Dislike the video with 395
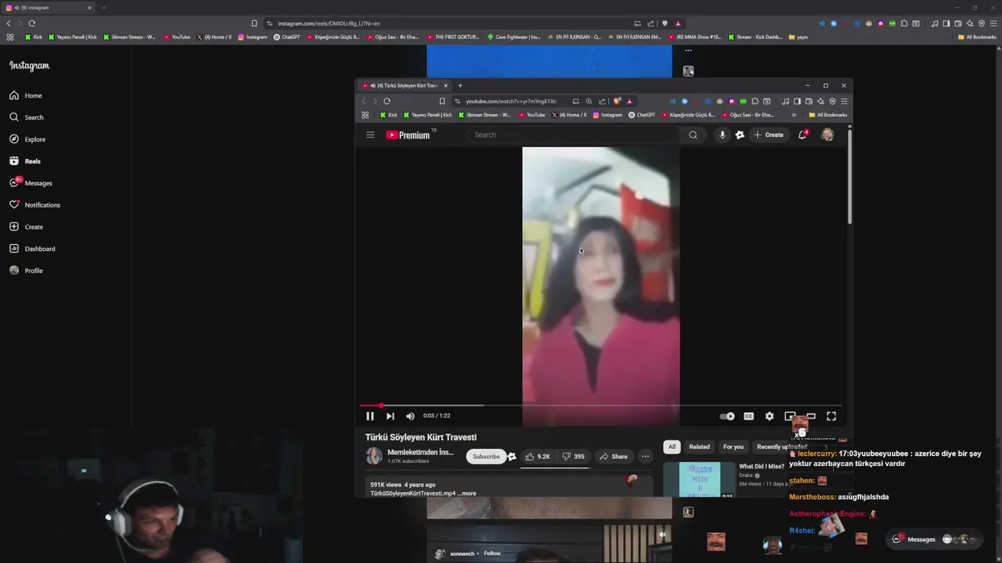Image resolution: width=1002 pixels, height=563 pixels. (573, 457)
